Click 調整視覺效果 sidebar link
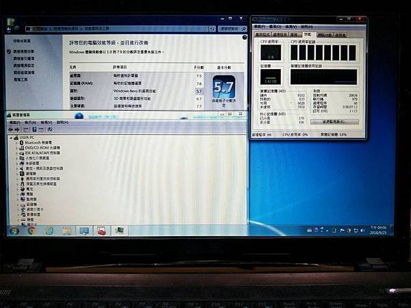The image size is (411, 308). pos(23,51)
